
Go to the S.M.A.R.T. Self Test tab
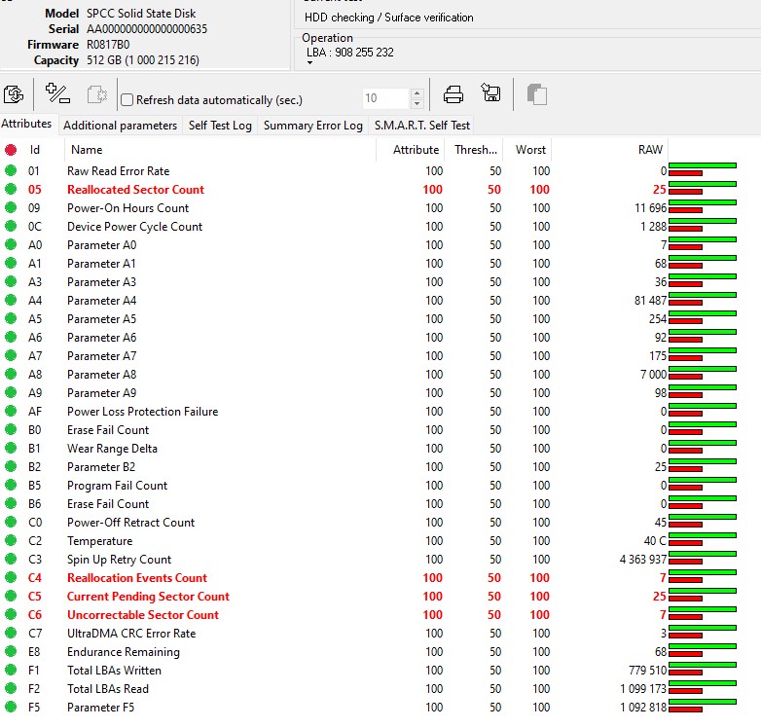[422, 126]
